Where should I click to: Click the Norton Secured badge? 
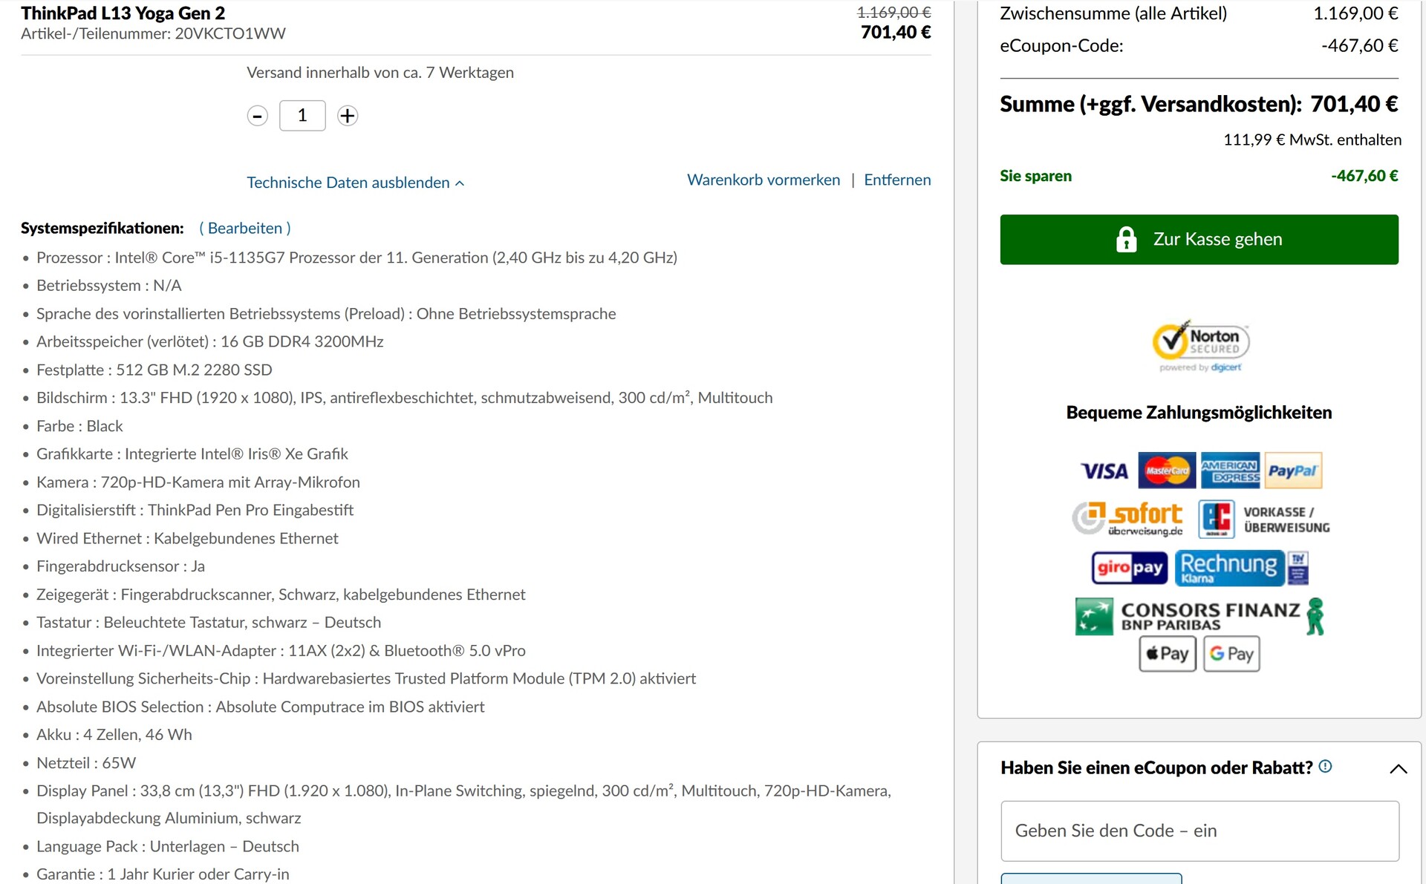pos(1200,346)
